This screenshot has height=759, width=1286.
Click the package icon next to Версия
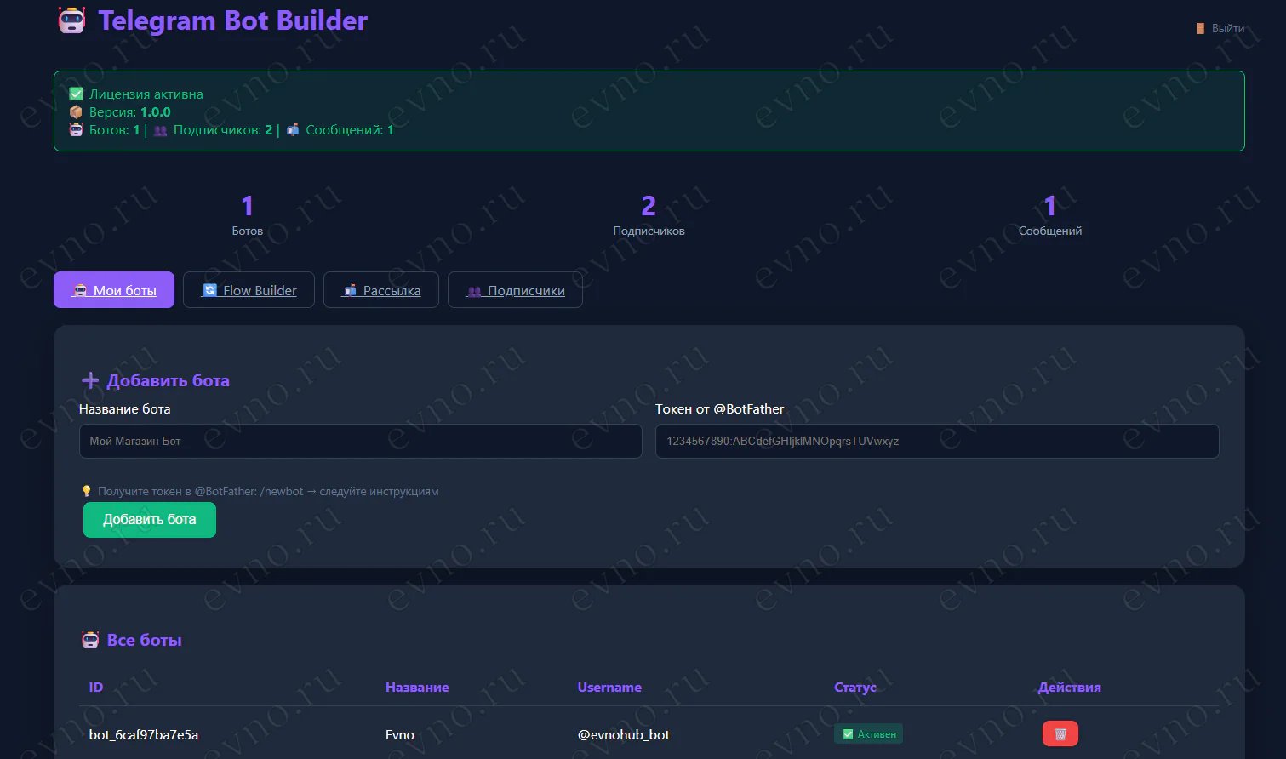(x=76, y=112)
